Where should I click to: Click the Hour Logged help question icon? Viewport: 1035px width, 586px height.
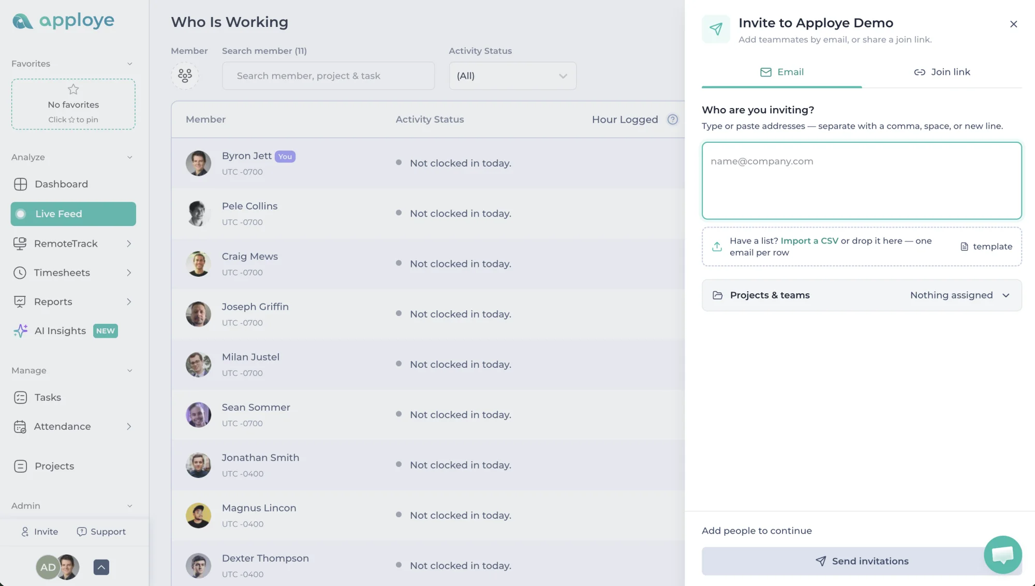pos(672,119)
